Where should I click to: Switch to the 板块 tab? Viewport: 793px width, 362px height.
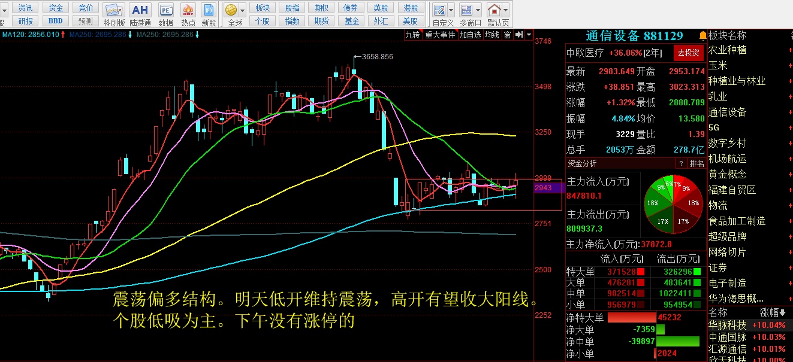(263, 8)
